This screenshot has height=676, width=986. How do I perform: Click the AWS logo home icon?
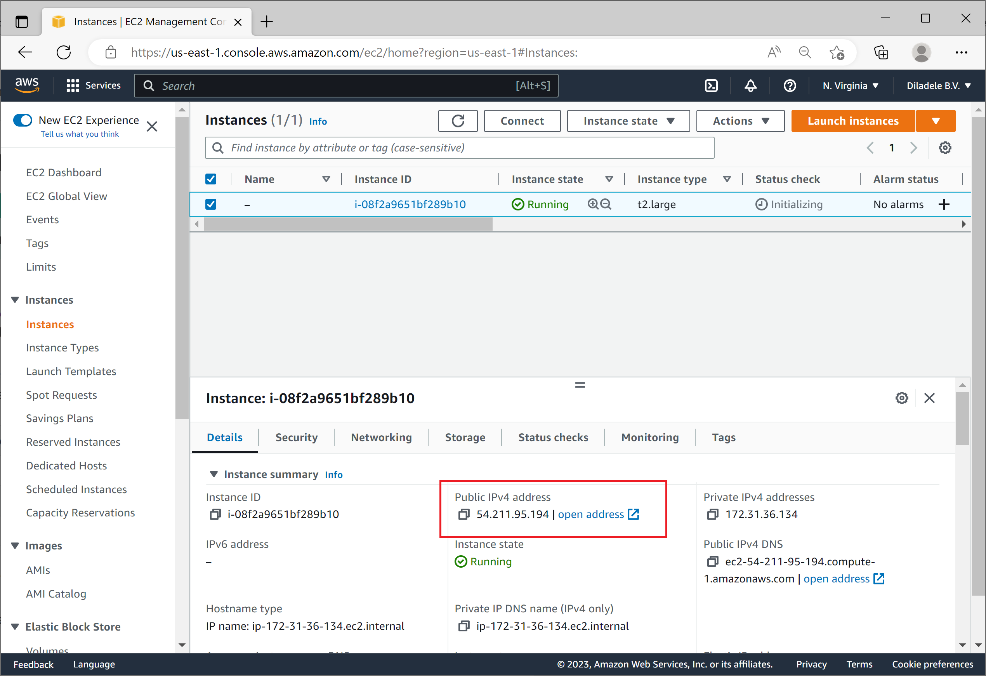pyautogui.click(x=27, y=85)
